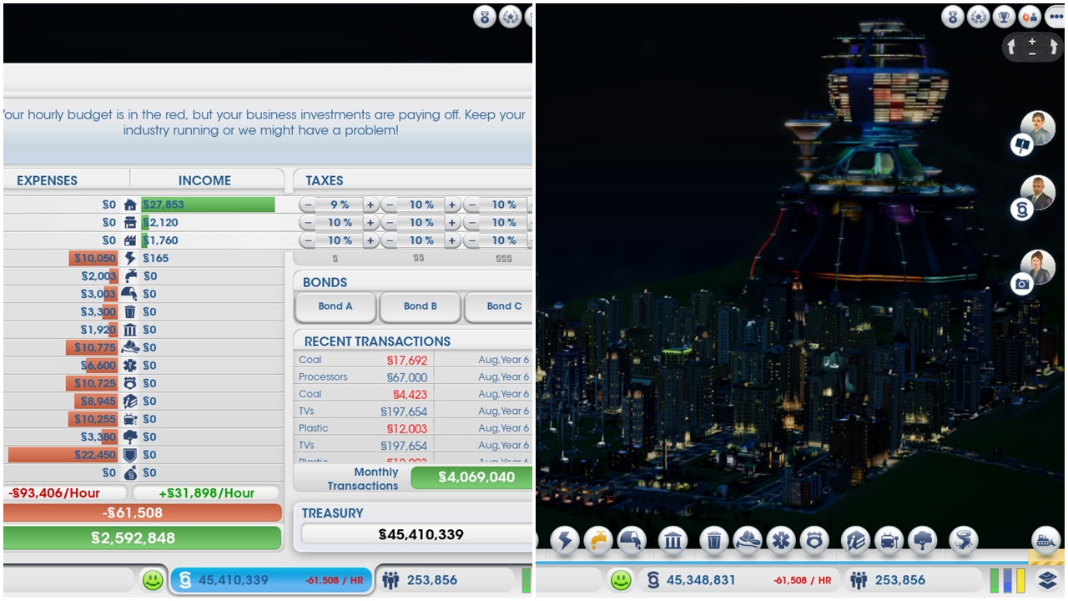
Task: Click the highlighted treasury button in budget panel bar
Action: 271,580
